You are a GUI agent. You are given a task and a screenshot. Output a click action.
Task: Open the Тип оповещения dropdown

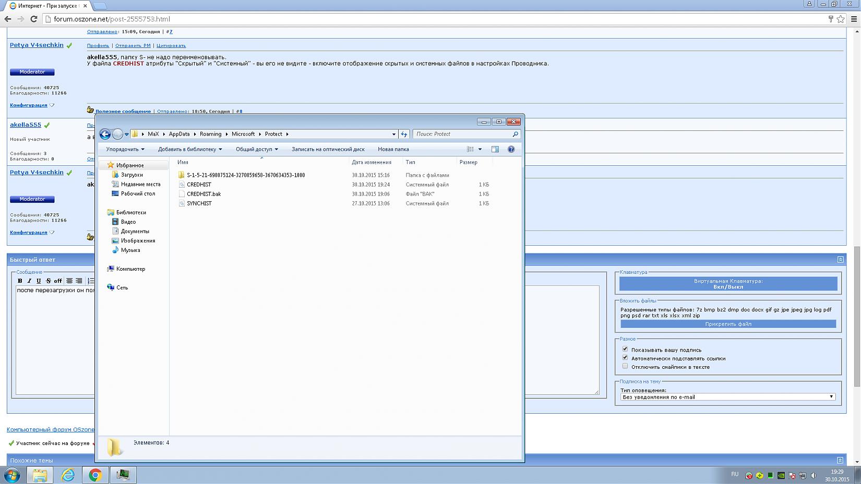pos(727,397)
